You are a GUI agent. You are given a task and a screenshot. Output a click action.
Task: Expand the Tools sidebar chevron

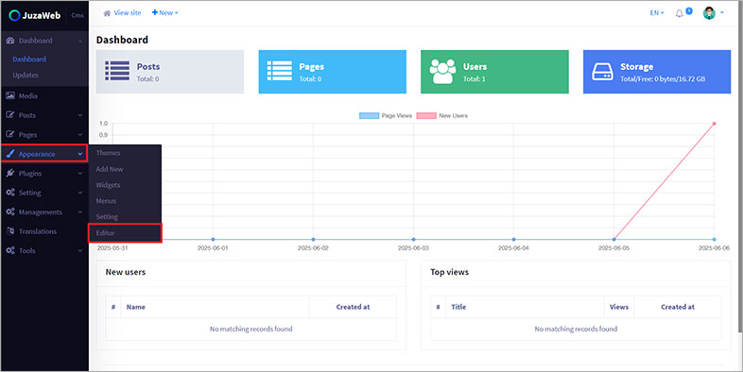pos(80,251)
